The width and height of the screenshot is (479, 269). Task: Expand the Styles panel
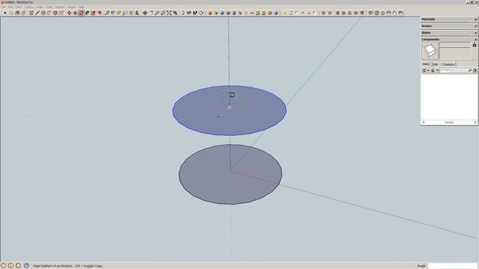[x=449, y=33]
